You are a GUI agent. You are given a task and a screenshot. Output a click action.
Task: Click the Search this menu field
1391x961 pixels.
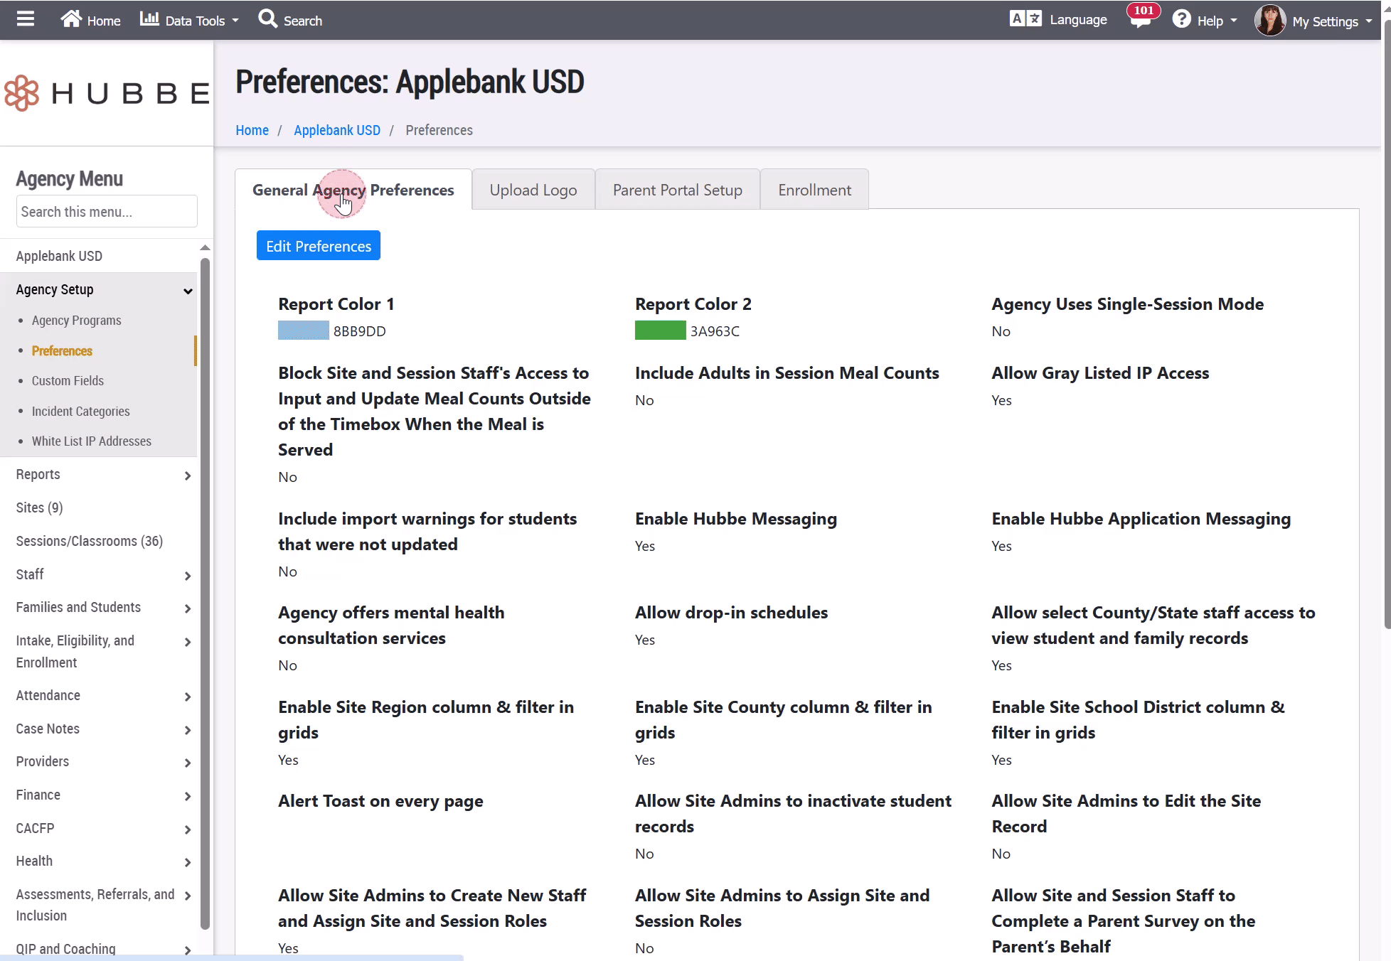[107, 212]
